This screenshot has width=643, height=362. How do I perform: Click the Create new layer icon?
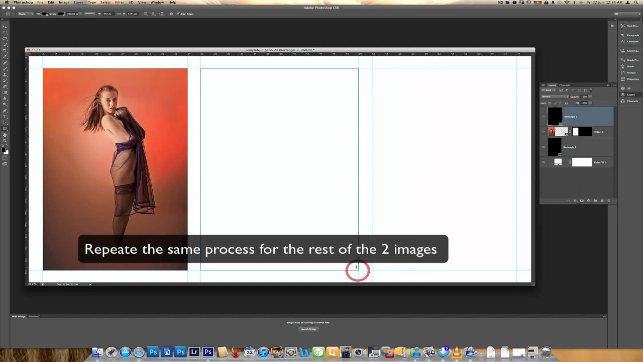click(602, 201)
